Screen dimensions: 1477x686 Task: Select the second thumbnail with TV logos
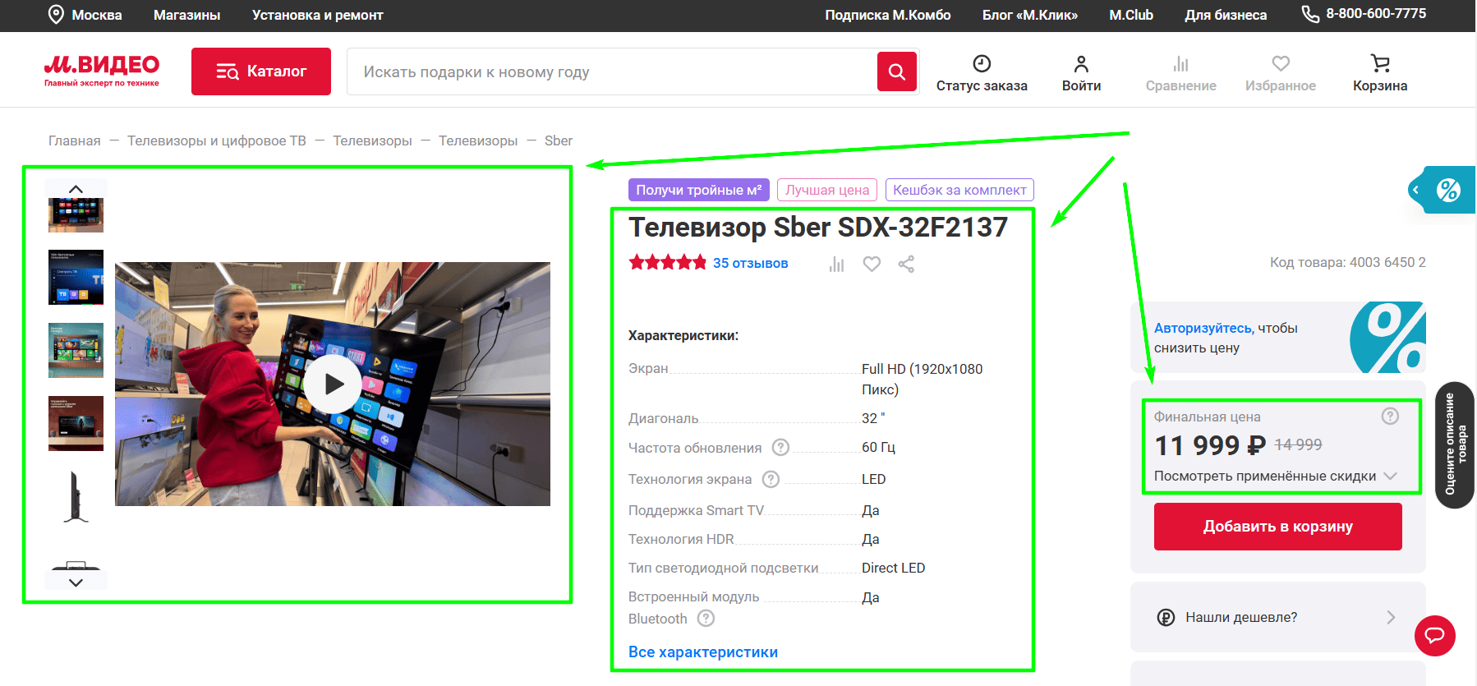point(76,277)
